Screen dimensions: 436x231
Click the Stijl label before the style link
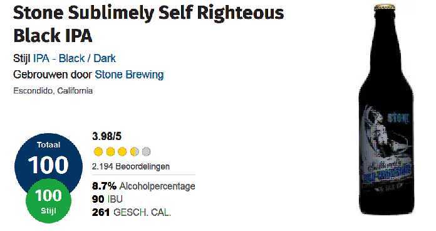pos(22,58)
